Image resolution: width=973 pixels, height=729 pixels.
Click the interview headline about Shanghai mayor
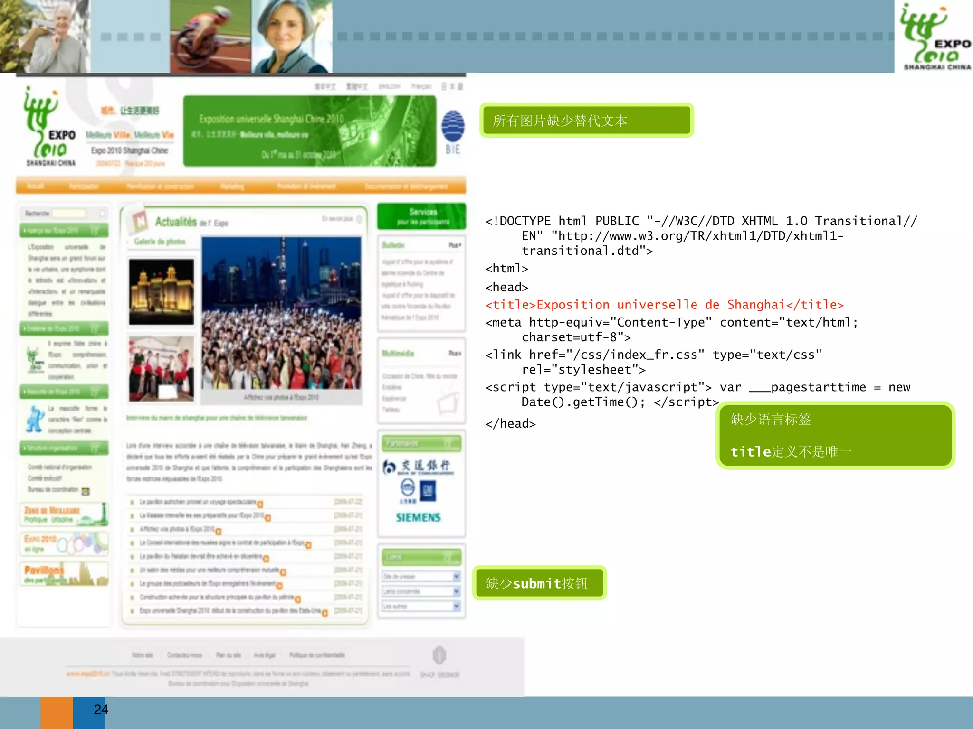coord(217,418)
